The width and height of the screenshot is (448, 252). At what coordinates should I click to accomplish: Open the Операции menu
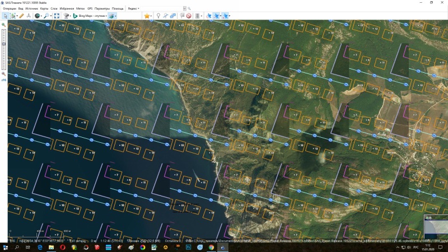point(10,9)
